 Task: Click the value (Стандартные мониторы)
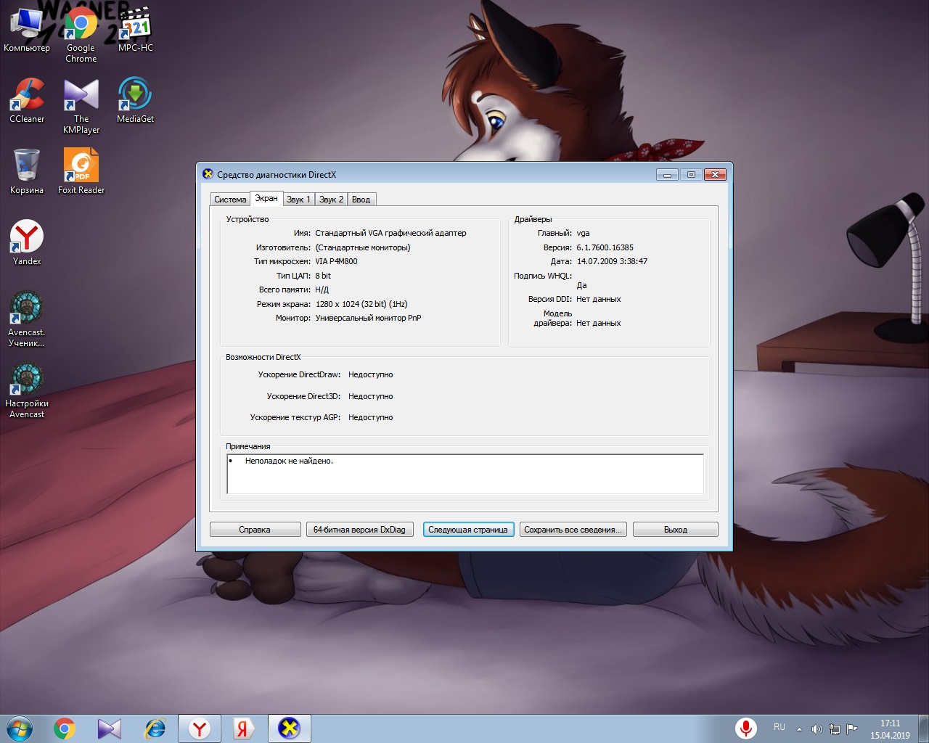(x=363, y=247)
